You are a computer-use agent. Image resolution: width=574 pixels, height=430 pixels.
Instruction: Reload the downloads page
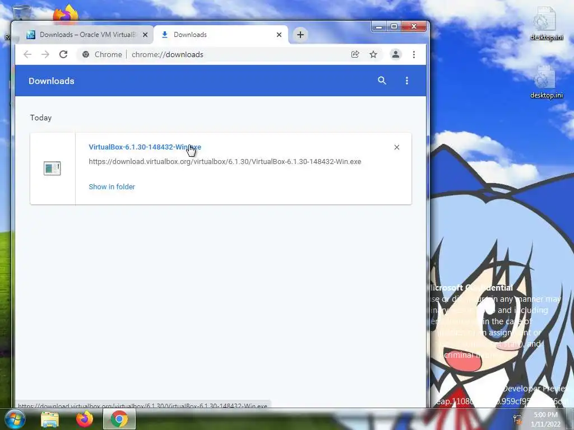point(63,54)
